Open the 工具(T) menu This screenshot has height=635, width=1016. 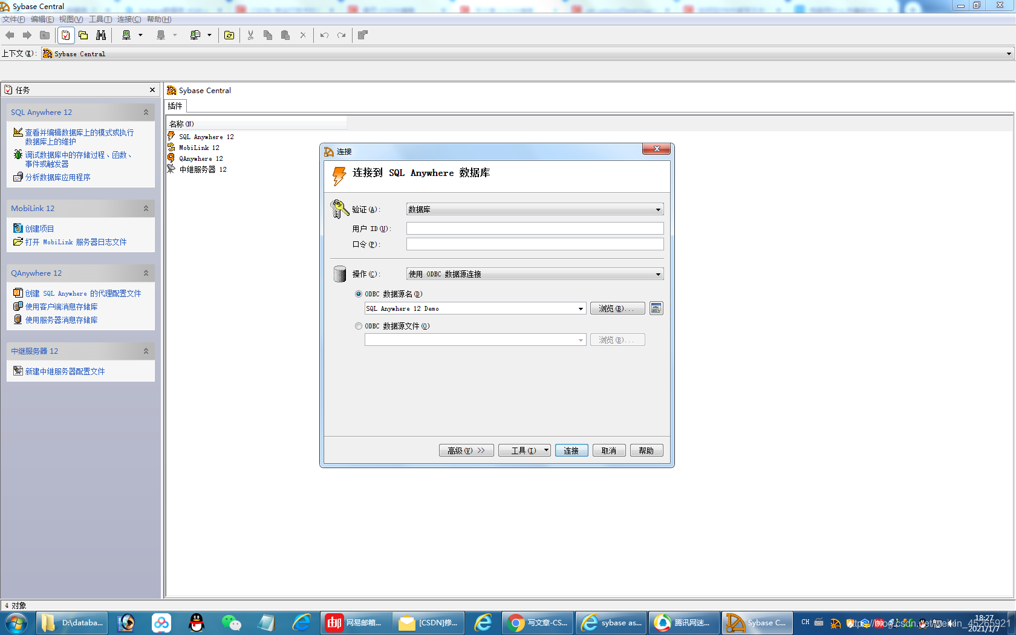point(100,19)
